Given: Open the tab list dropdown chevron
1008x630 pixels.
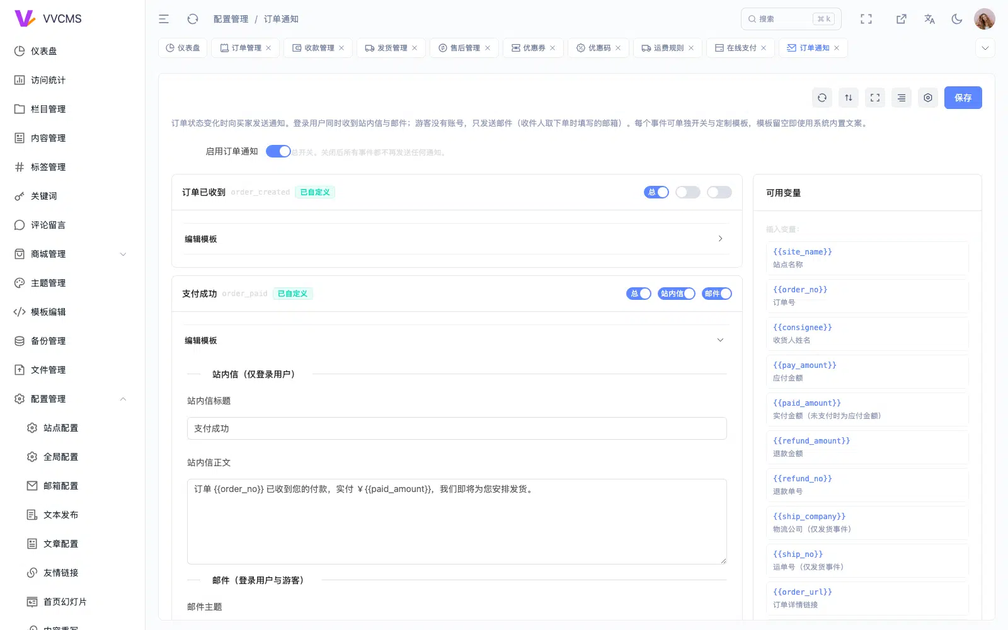Looking at the screenshot, I should pos(985,48).
